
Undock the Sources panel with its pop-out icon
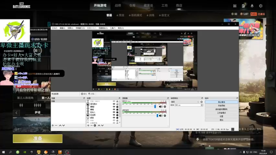click(x=119, y=98)
